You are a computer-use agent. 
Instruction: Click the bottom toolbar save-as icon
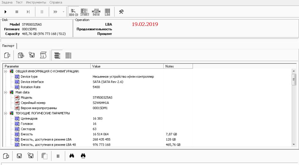click(x=30, y=156)
